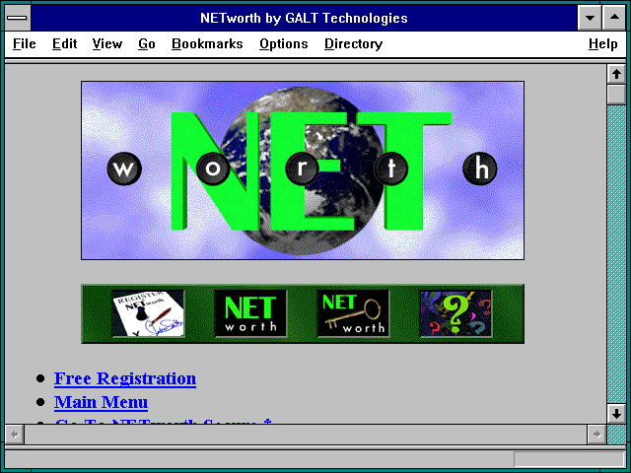631x473 pixels.
Task: Open the View menu
Action: tap(107, 43)
